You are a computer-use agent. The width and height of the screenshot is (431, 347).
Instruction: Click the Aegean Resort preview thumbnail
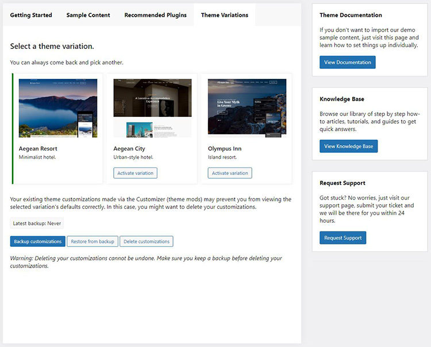[58, 108]
